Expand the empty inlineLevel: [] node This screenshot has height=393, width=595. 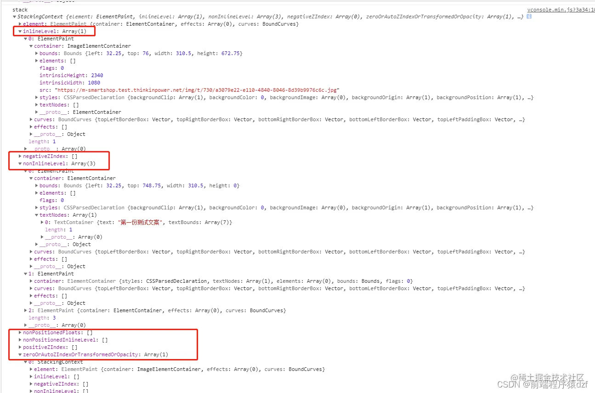31,376
